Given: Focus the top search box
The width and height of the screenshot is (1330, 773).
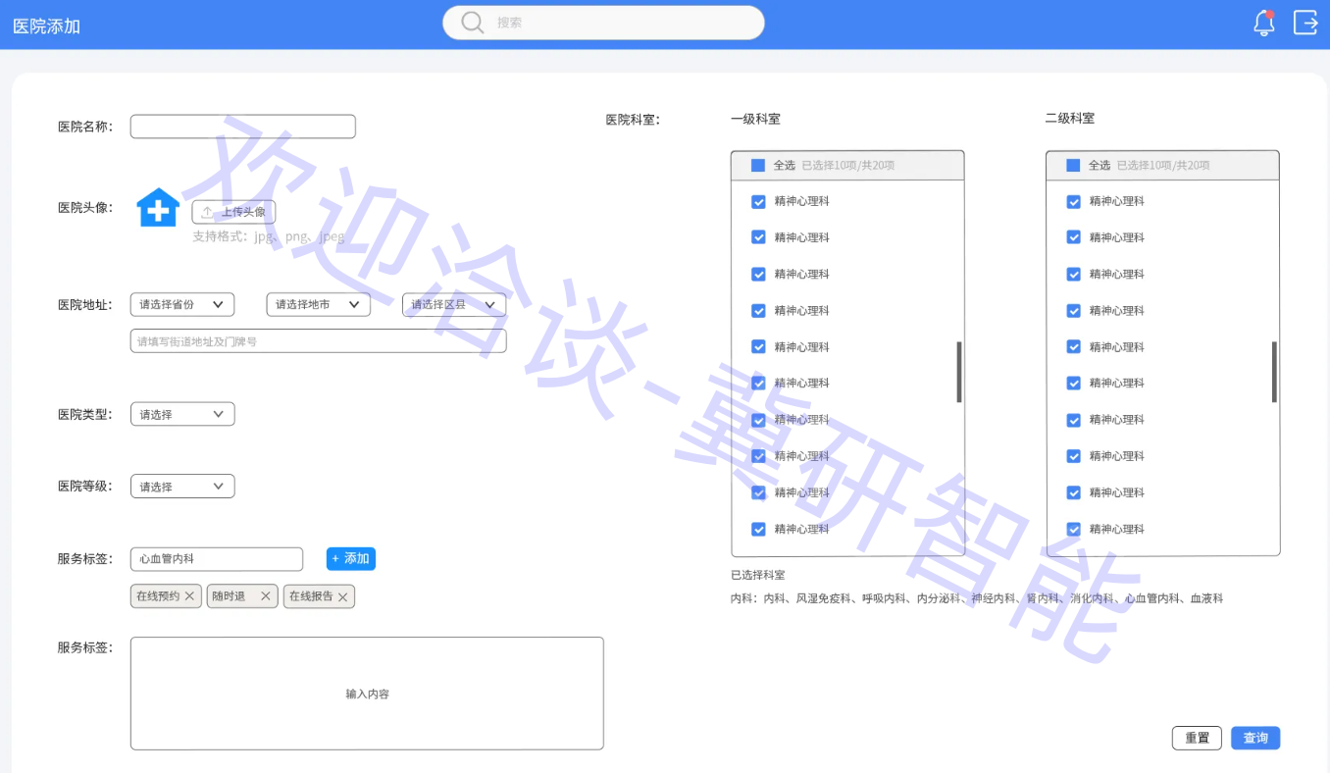Looking at the screenshot, I should (x=603, y=23).
